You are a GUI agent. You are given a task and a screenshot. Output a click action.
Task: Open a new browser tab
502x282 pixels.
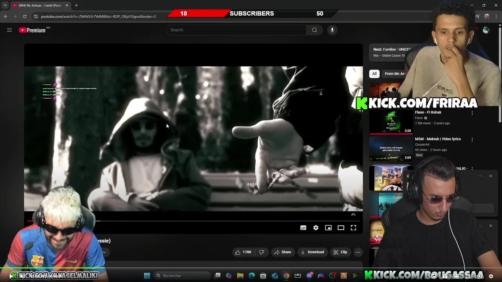point(76,5)
